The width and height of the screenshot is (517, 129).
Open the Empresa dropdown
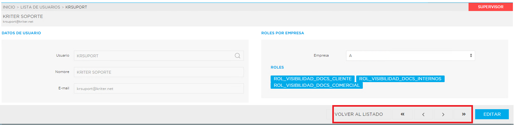410,56
